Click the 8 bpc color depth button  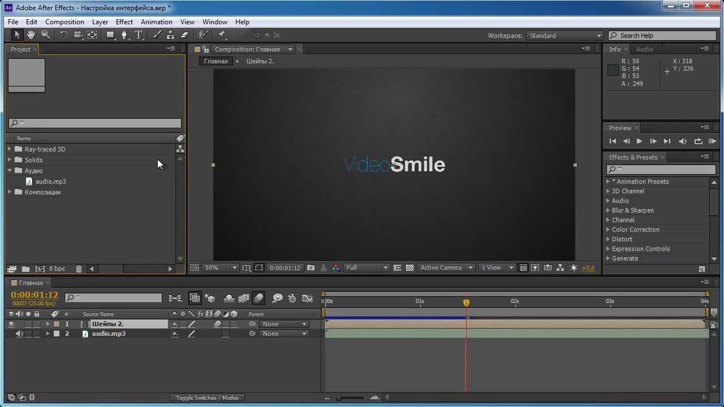point(57,269)
